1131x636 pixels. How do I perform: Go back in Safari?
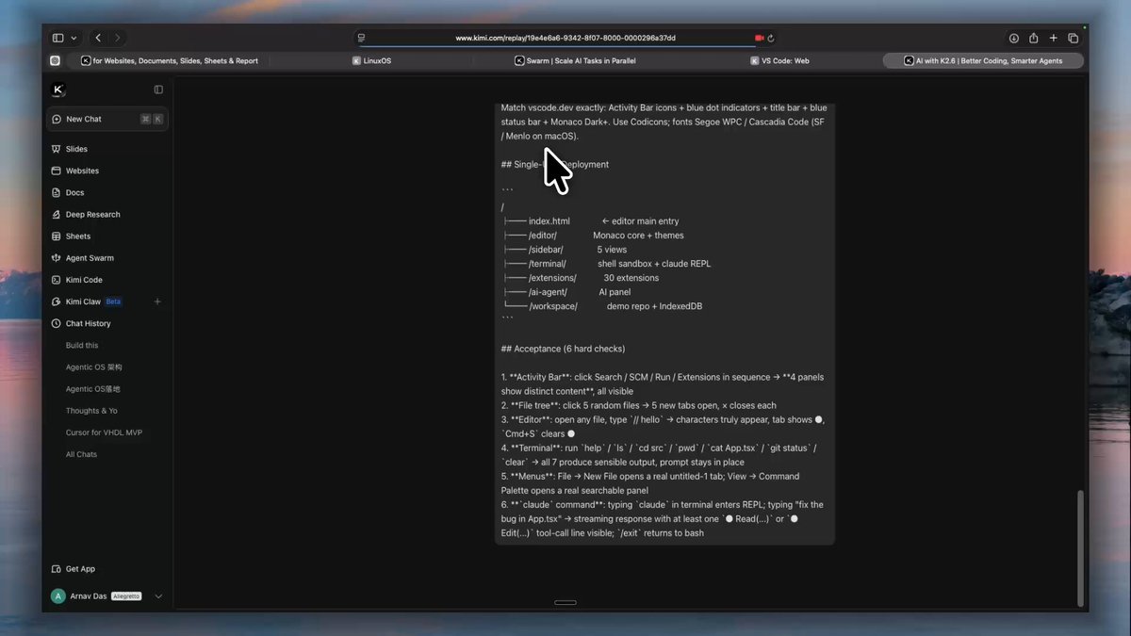tap(99, 38)
